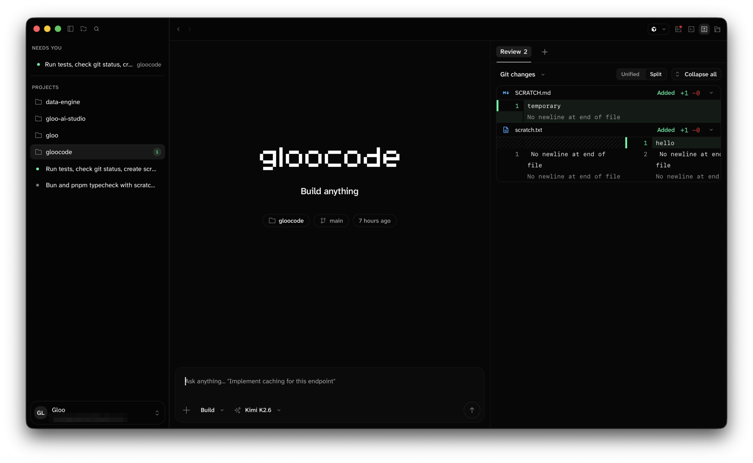Click the branch icon in main chip
Screen dimensions: 753x463
[x=323, y=221]
